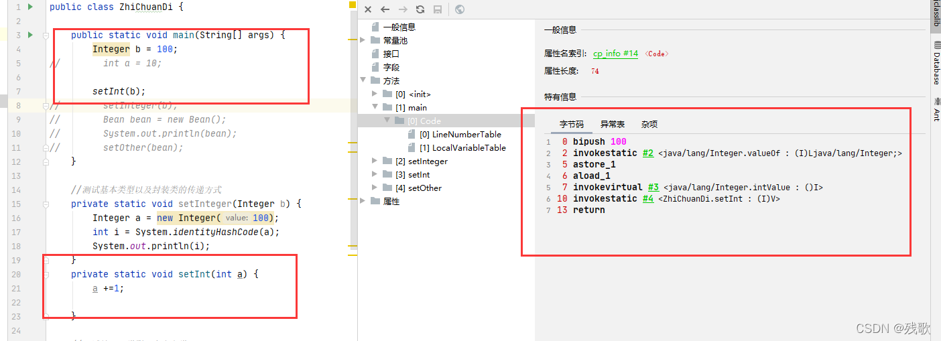
Task: Select the [1] LocalVariableTable tree item
Action: click(462, 147)
